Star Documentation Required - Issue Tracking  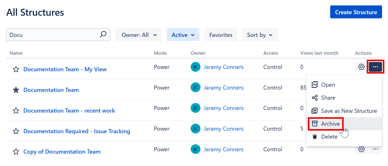[x=16, y=131]
